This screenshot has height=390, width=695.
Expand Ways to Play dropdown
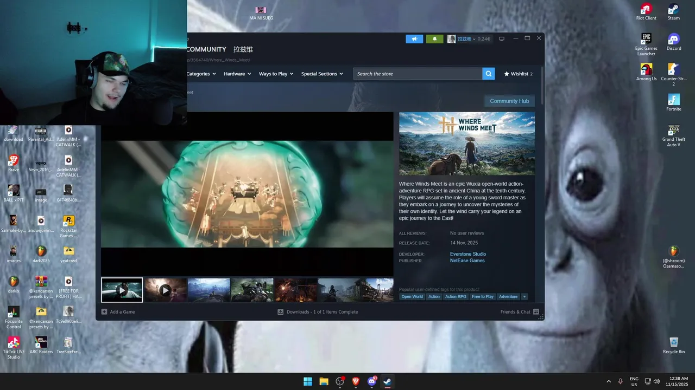pyautogui.click(x=276, y=74)
